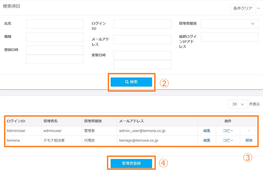263x170 pixels.
Task: Delete temona user via 削除 link
Action: pos(249,140)
